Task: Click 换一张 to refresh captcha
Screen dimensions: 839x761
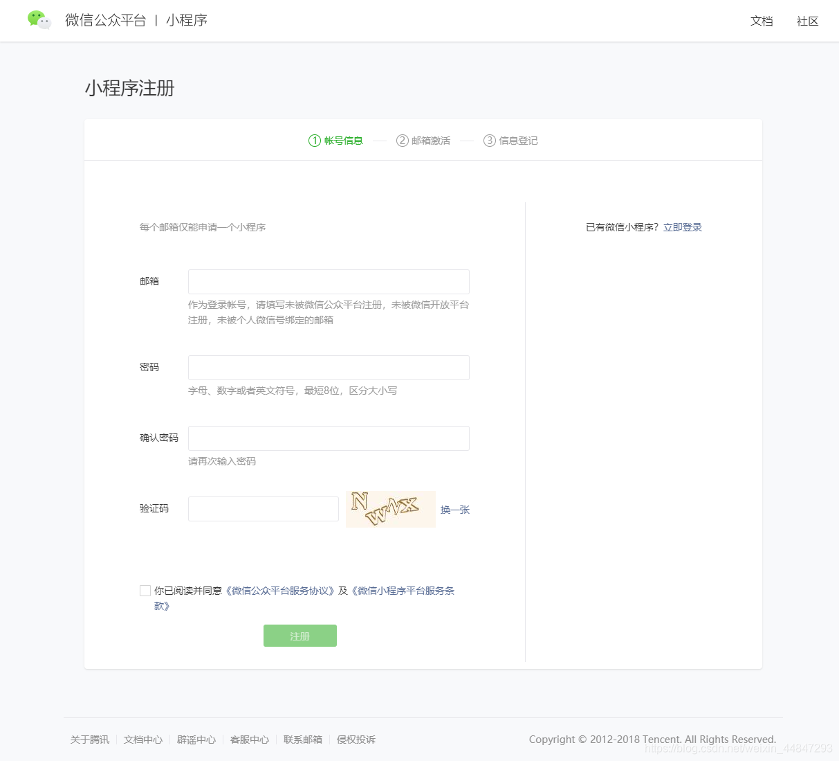Action: pos(455,510)
